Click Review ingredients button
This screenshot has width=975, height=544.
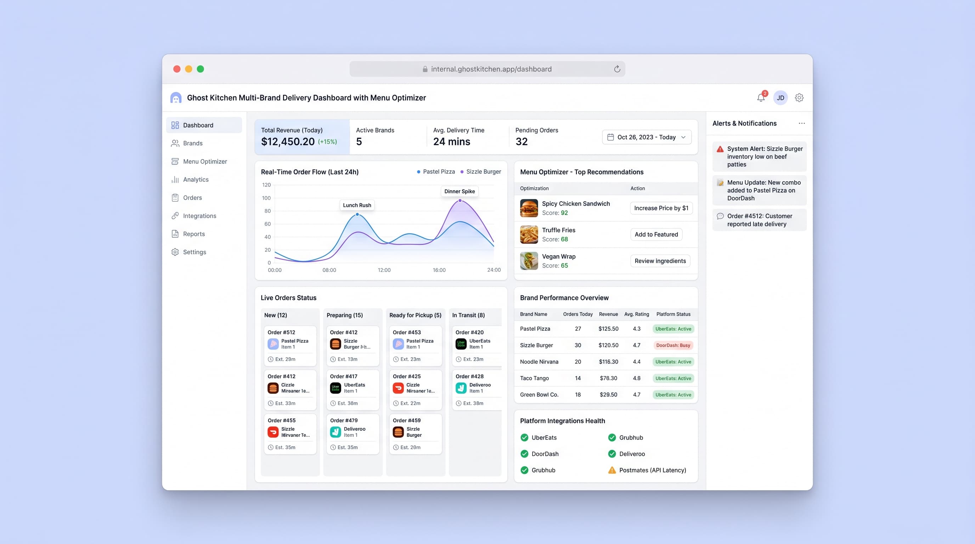pos(660,261)
